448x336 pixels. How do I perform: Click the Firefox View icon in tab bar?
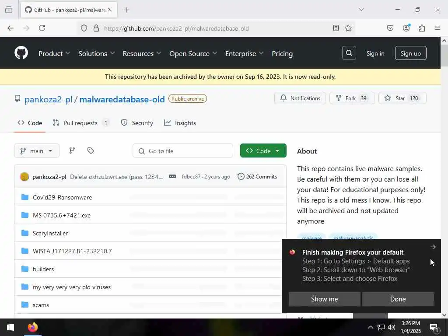pos(9,10)
